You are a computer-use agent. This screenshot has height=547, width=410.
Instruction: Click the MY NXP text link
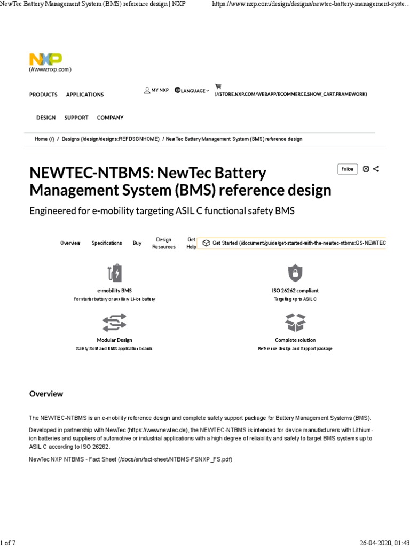pos(160,90)
